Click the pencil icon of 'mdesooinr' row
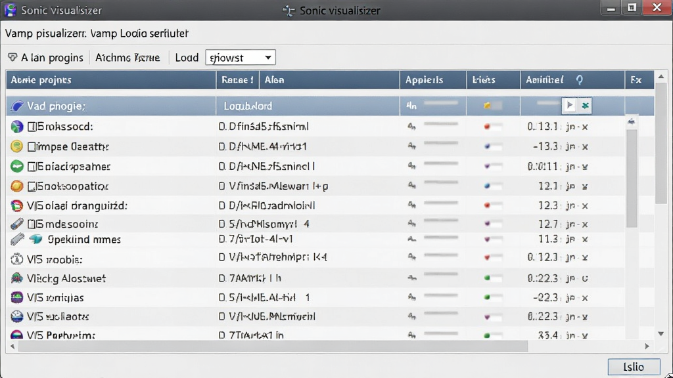The width and height of the screenshot is (673, 378). (16, 224)
